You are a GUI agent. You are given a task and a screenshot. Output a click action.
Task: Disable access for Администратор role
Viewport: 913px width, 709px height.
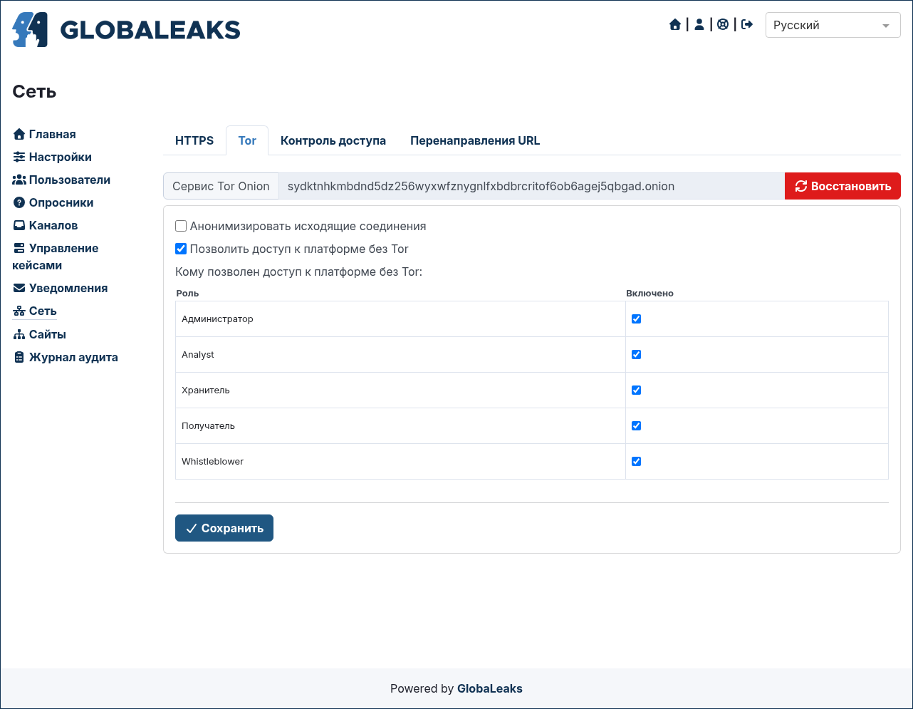[x=637, y=319]
